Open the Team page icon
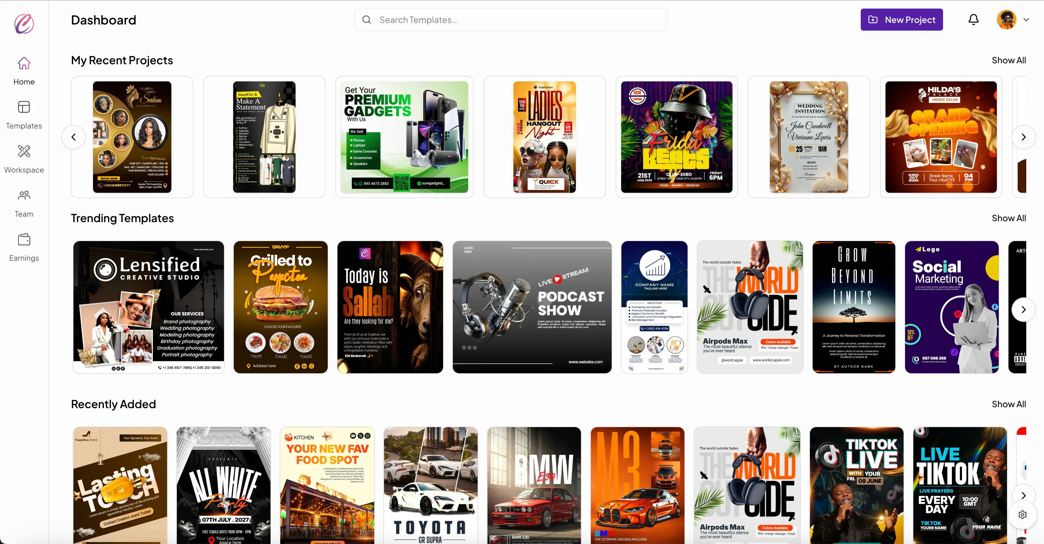This screenshot has height=544, width=1044. (x=24, y=196)
